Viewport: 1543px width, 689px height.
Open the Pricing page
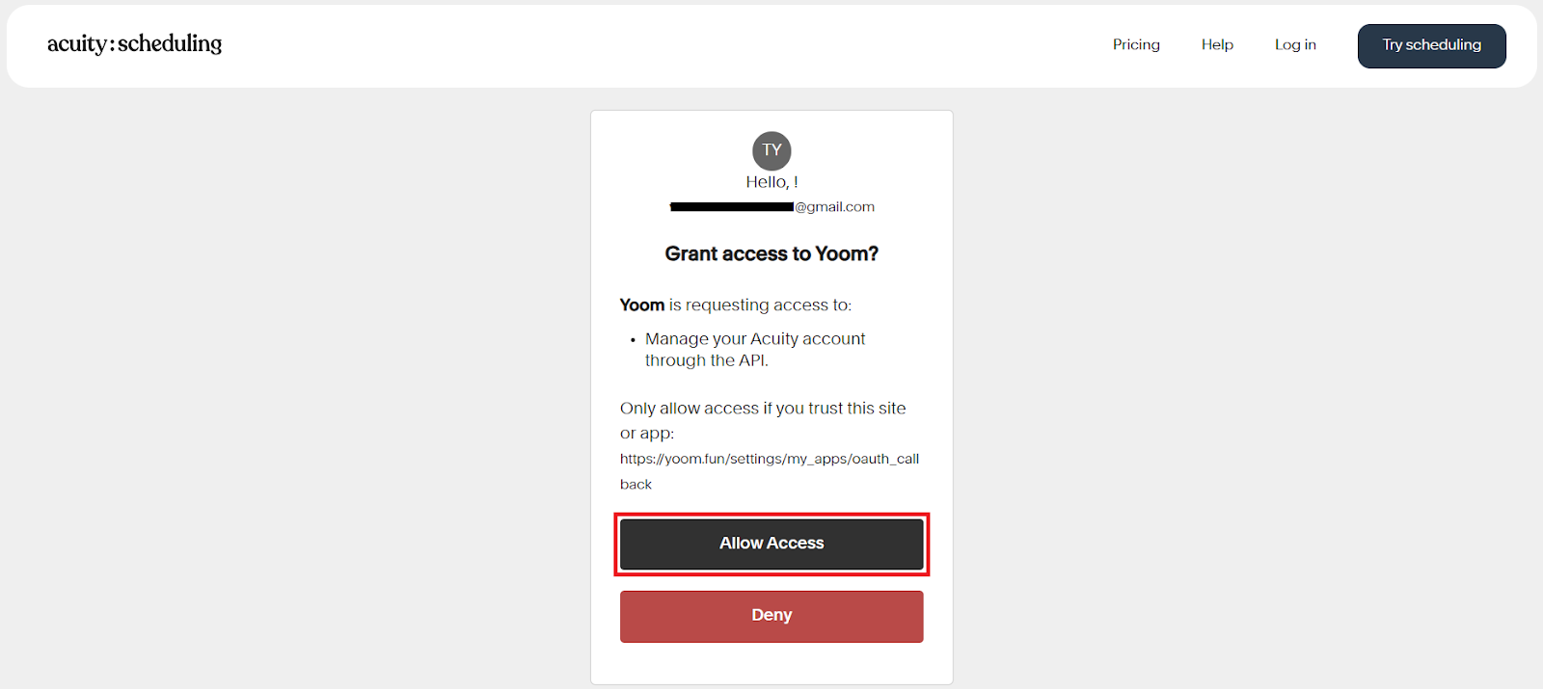click(1136, 44)
